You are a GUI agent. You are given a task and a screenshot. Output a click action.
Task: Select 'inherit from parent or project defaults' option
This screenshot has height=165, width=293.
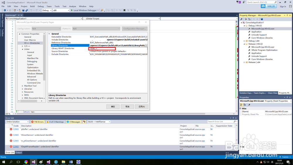[108, 51]
